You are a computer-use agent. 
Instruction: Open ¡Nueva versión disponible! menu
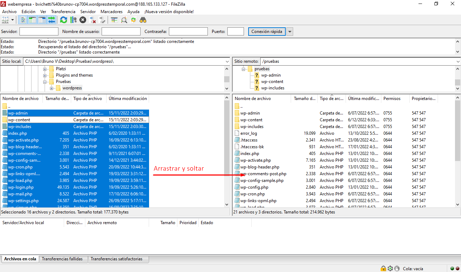coord(169,12)
